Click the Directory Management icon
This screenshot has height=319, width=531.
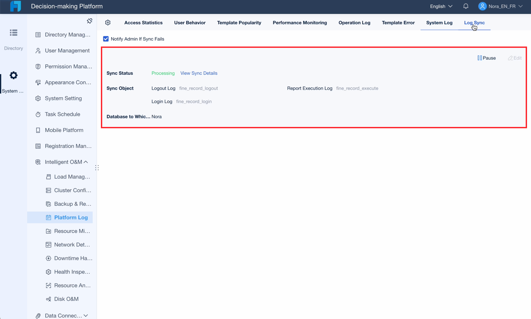click(38, 35)
